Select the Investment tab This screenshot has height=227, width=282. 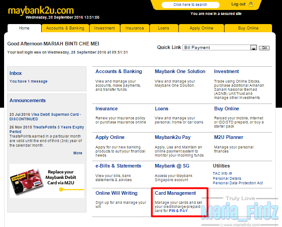pyautogui.click(x=105, y=28)
